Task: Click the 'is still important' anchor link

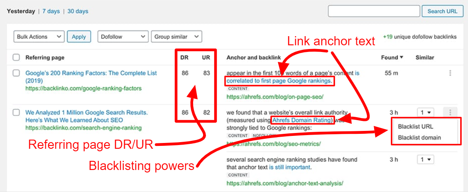Action: coord(289,167)
